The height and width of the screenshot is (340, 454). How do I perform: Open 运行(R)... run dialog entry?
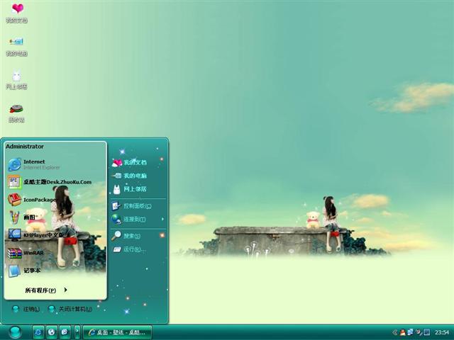coord(129,249)
